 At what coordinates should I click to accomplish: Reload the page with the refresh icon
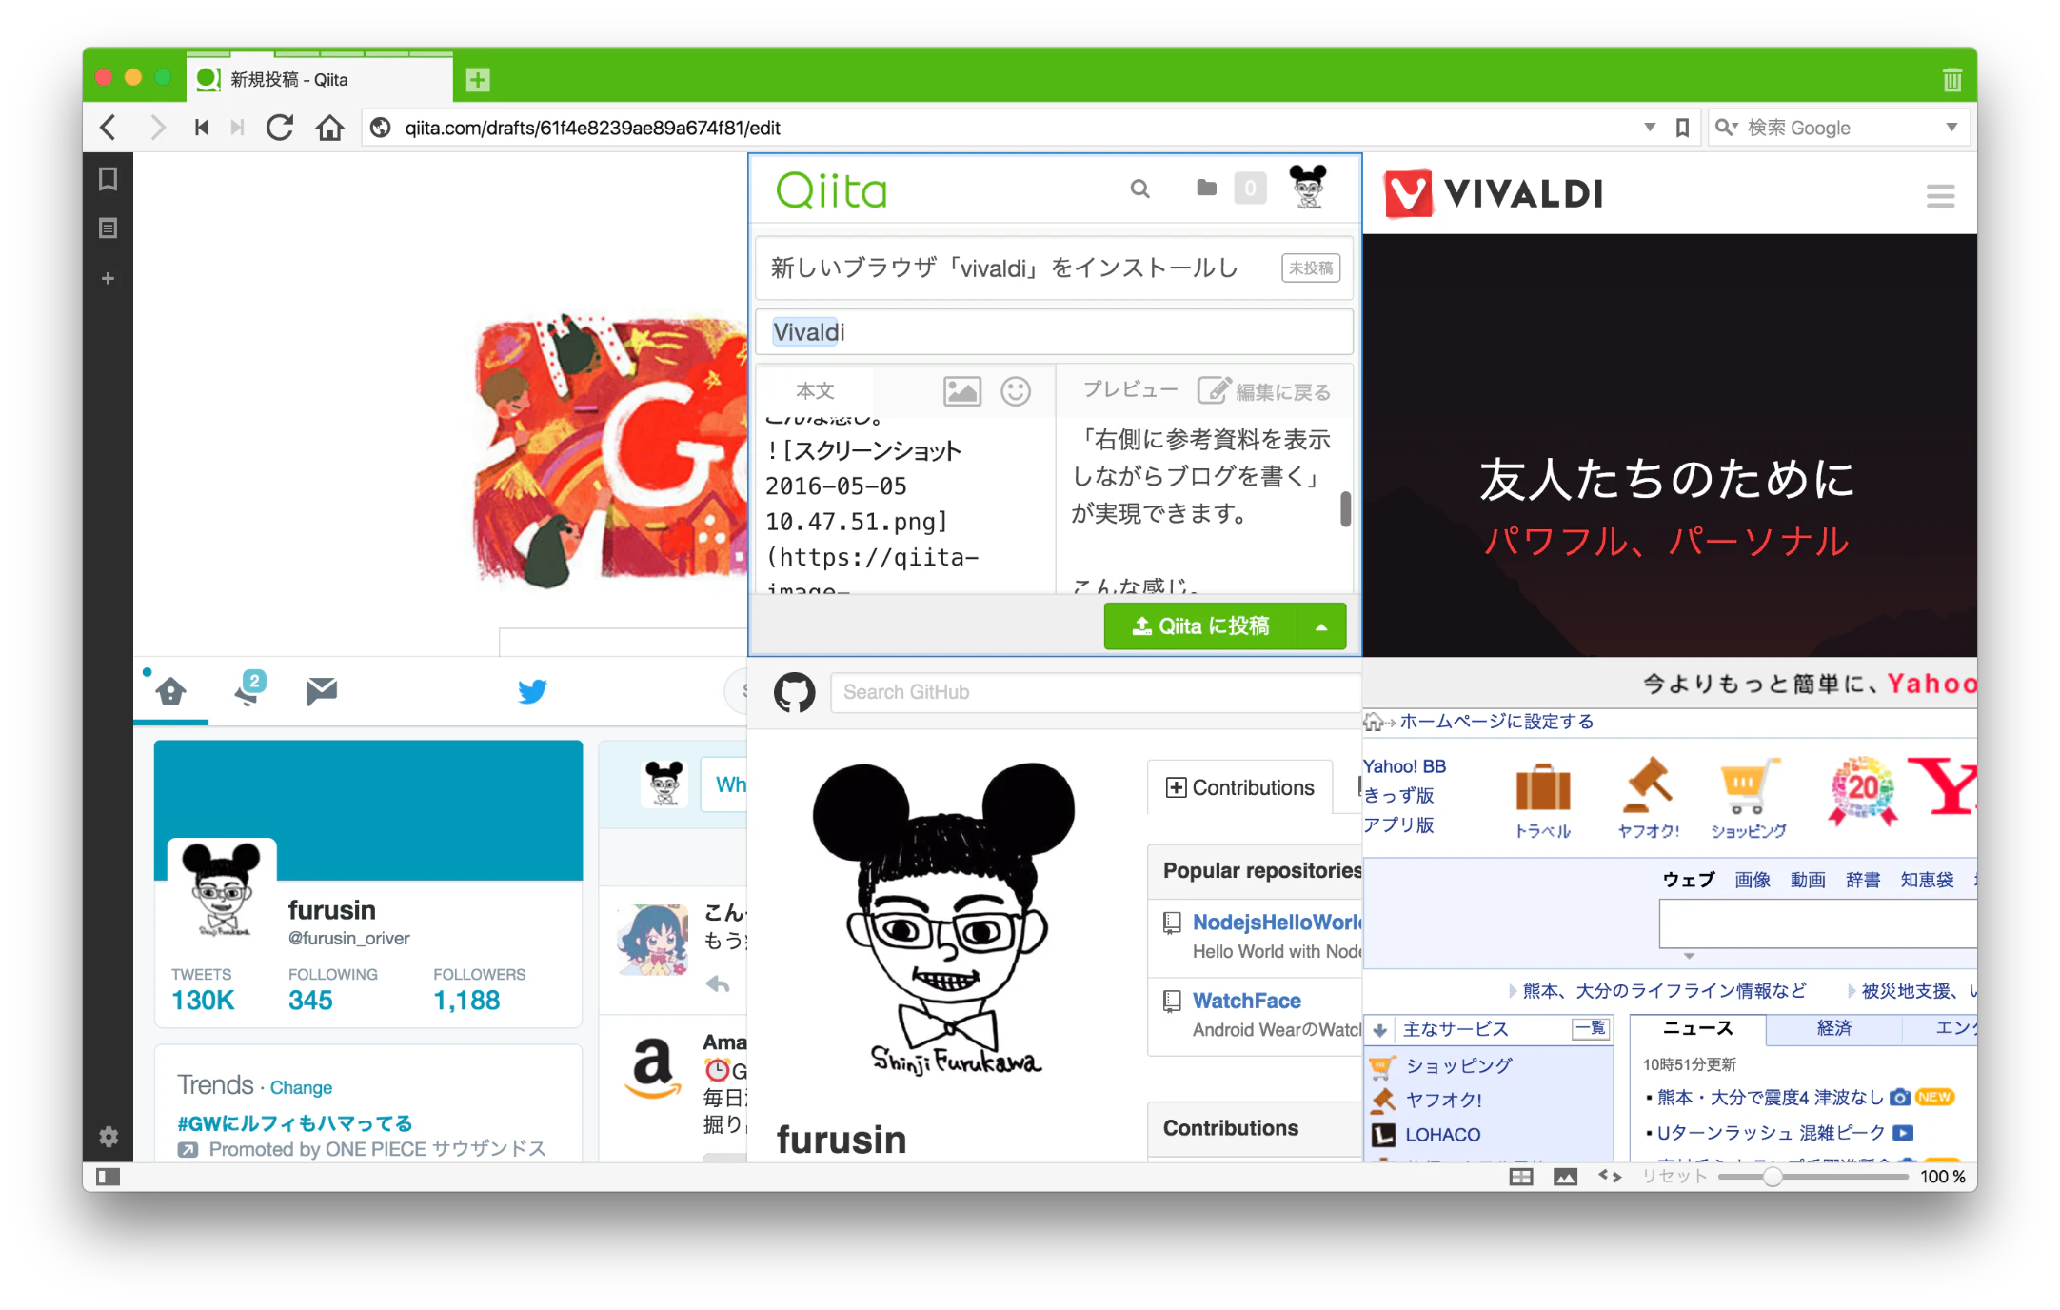click(279, 128)
